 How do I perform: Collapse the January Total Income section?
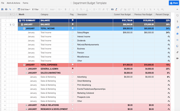click(24, 28)
